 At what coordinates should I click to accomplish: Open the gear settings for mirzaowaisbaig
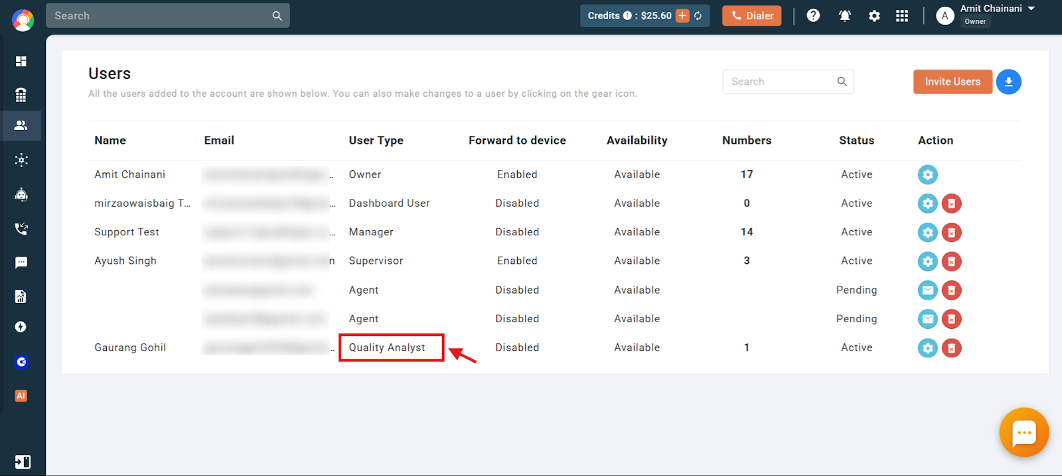(x=928, y=204)
